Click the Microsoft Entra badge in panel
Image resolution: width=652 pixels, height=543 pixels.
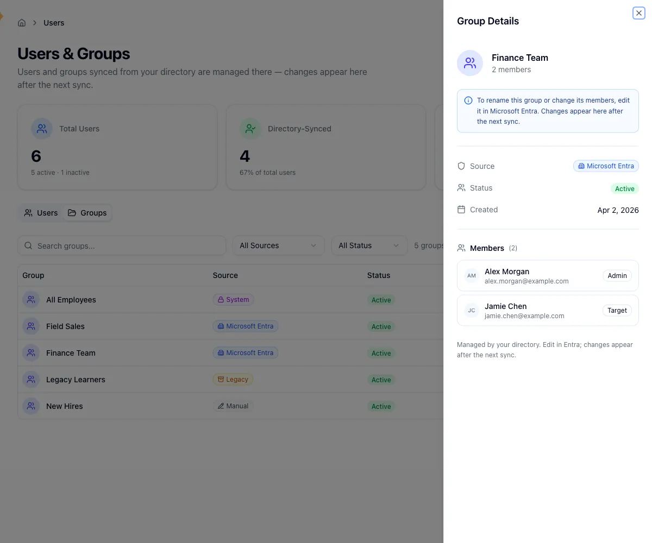tap(606, 166)
